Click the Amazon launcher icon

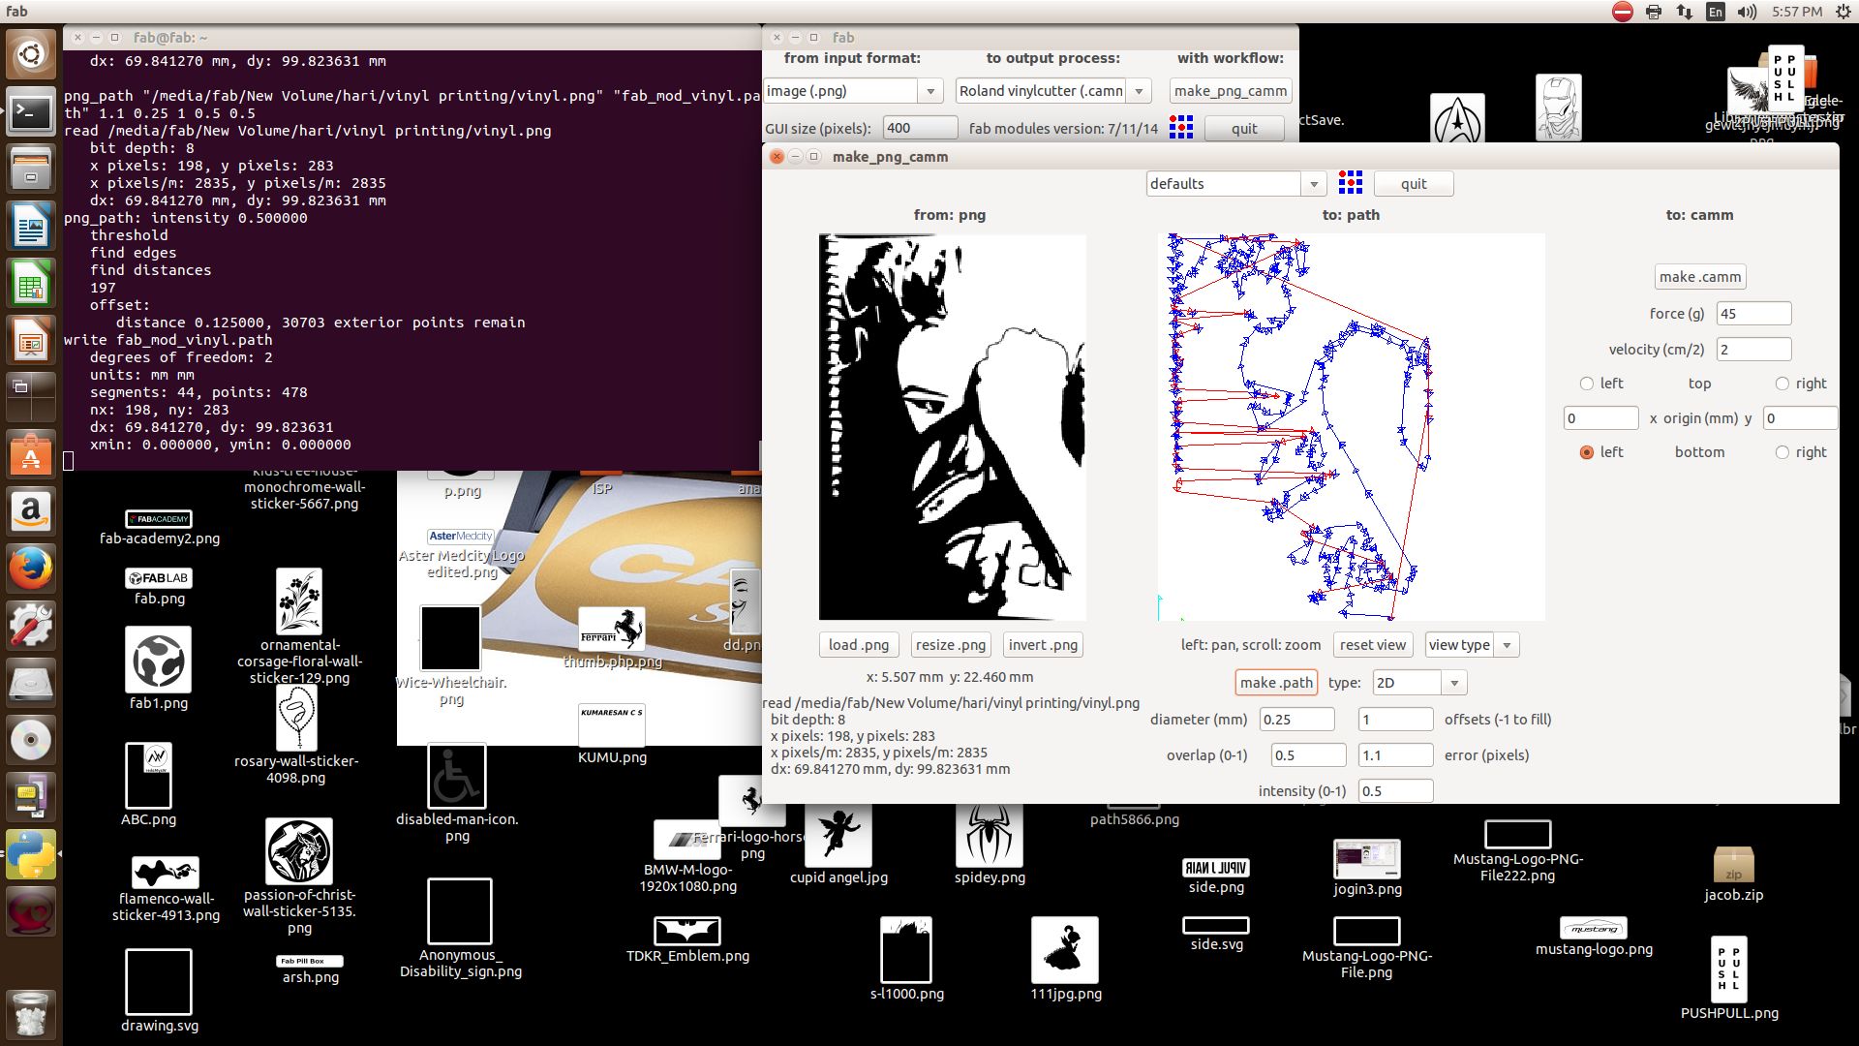[31, 511]
